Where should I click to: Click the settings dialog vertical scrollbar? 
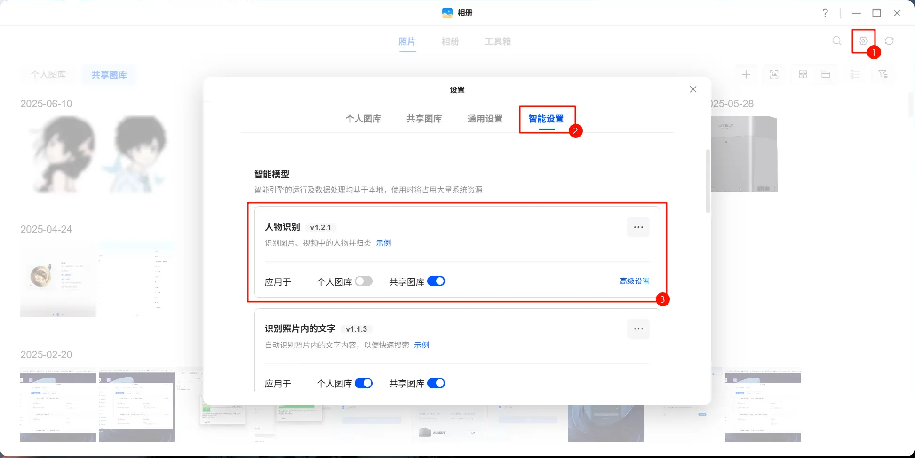708,181
